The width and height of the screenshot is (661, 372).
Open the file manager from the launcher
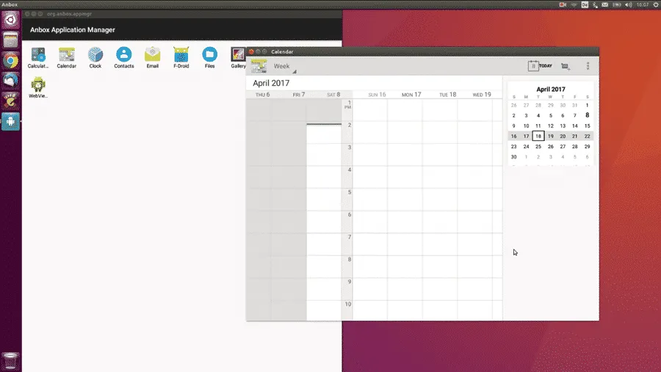(10, 40)
